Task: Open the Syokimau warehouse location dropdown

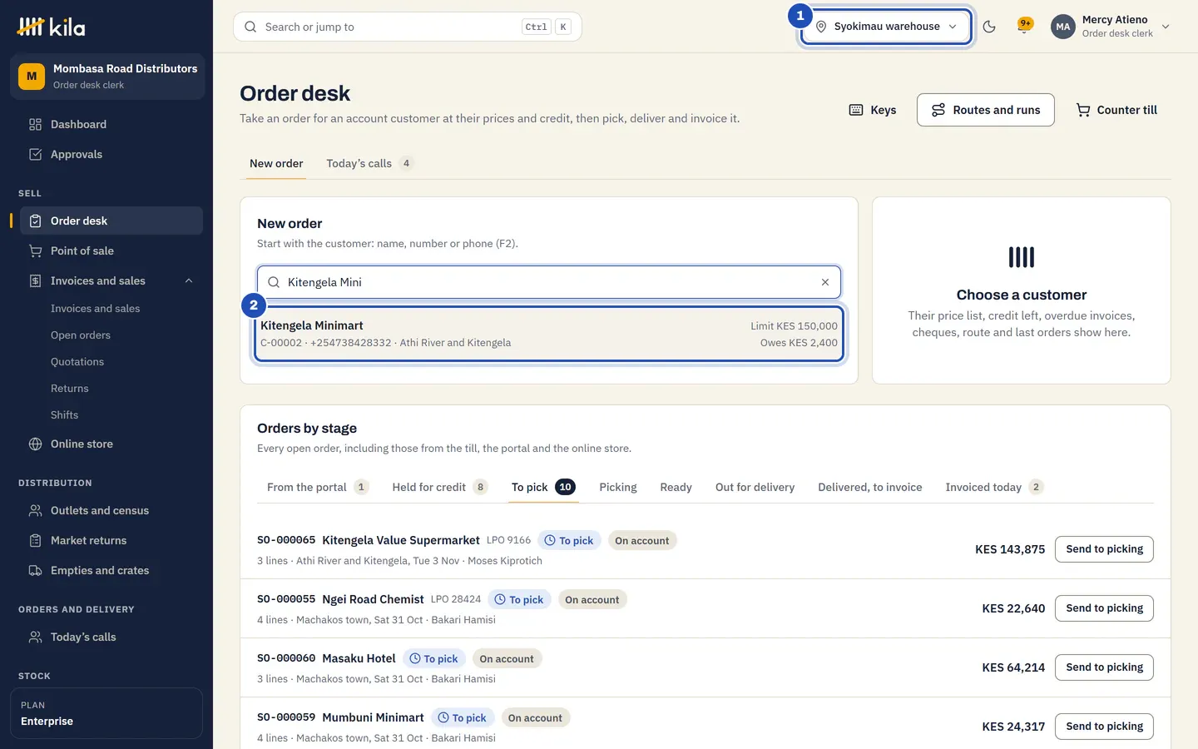Action: pos(887,27)
